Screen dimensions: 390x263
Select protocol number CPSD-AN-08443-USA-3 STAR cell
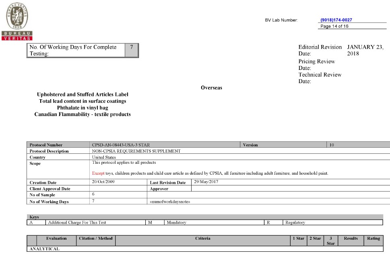tap(122, 145)
